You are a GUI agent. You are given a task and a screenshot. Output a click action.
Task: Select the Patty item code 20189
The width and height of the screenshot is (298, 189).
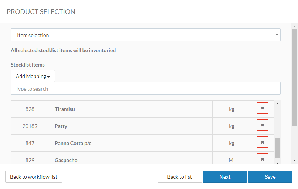(x=30, y=126)
